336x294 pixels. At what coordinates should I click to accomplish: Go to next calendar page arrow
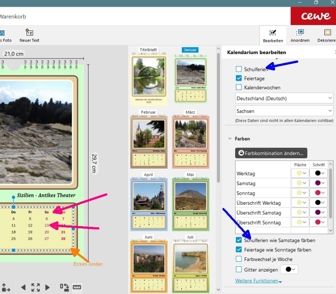tap(47, 287)
